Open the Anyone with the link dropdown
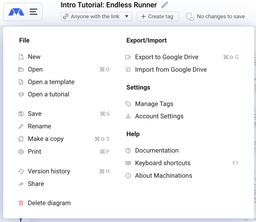Viewport: 256px width, 222px height. tap(96, 16)
